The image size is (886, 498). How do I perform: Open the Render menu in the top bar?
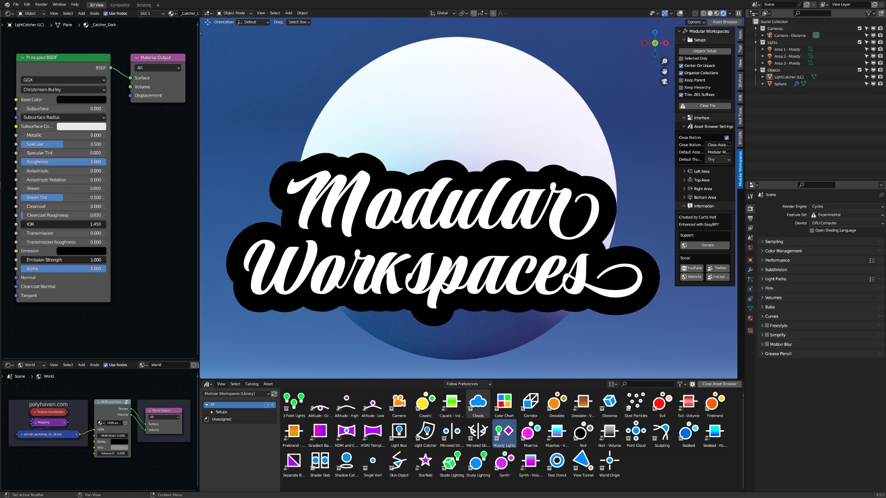[42, 4]
